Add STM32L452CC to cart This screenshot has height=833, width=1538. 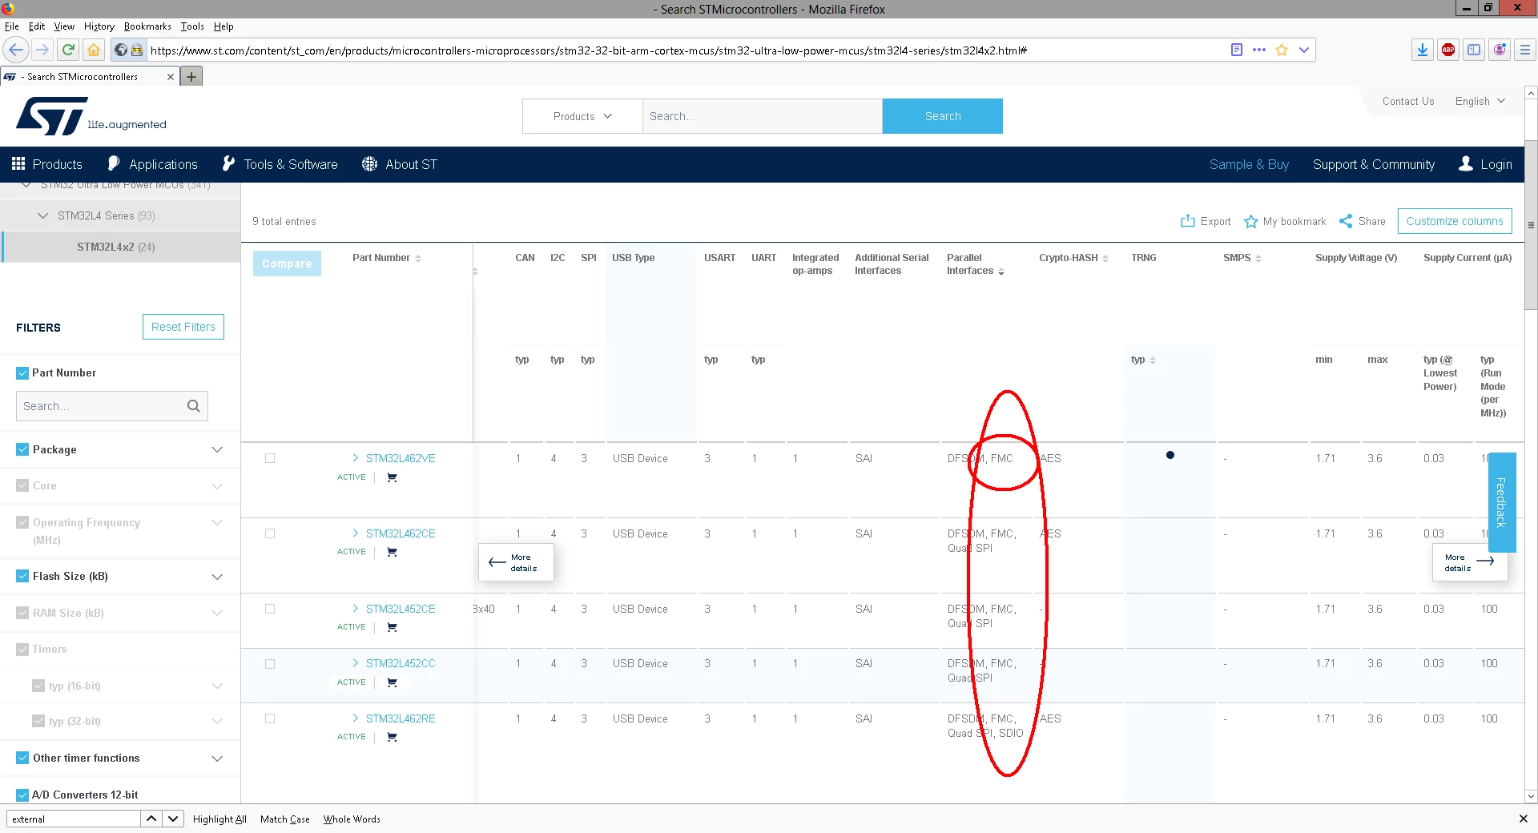pyautogui.click(x=392, y=682)
